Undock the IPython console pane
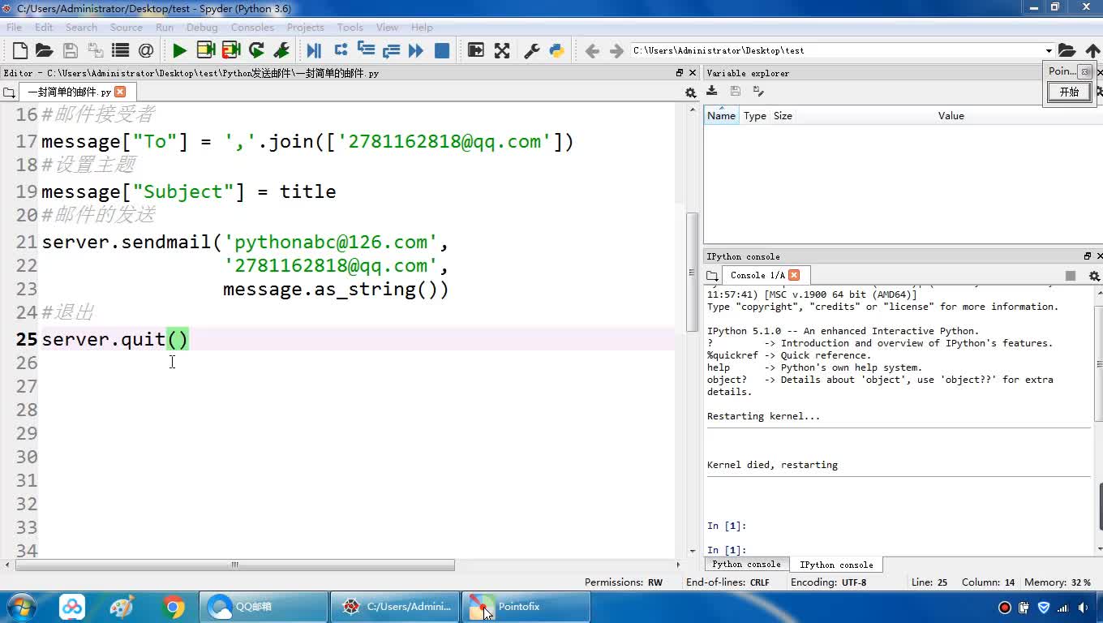The image size is (1103, 623). (x=1088, y=256)
